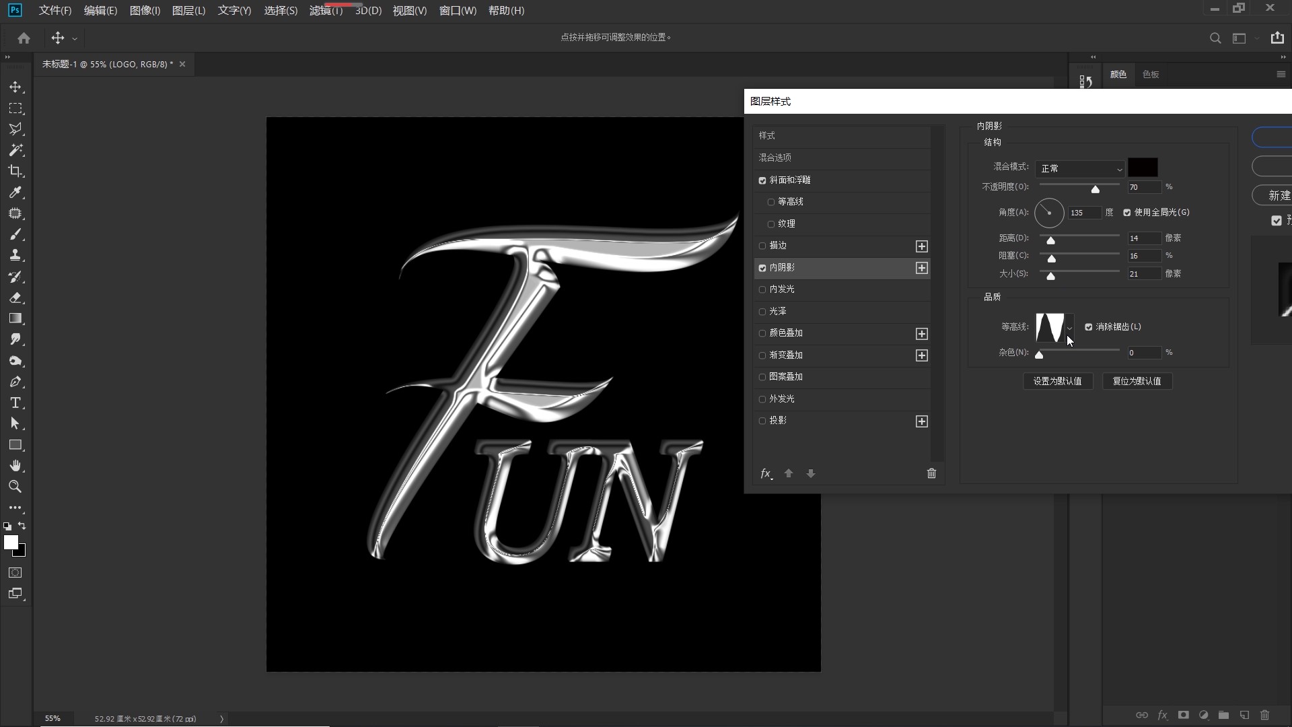1292x727 pixels.
Task: Select the Hand tool
Action: click(x=15, y=466)
